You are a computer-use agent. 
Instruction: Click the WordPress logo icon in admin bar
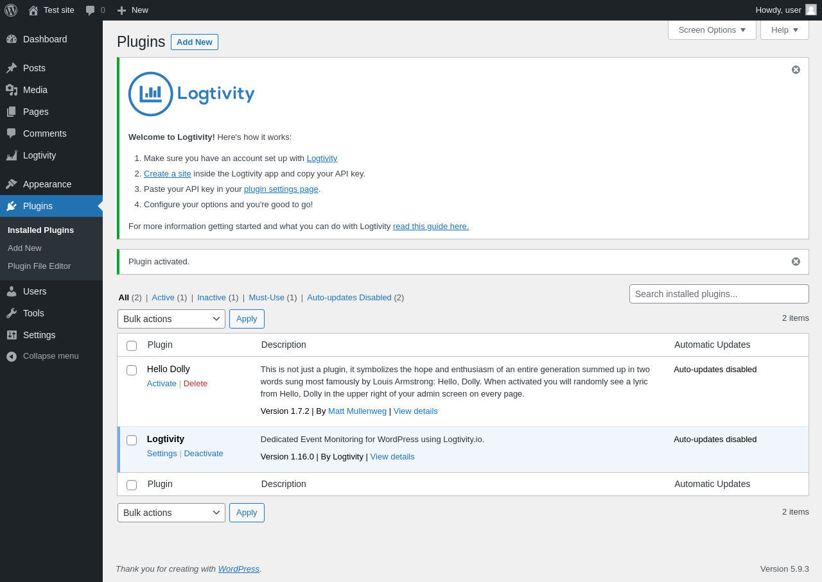point(11,10)
